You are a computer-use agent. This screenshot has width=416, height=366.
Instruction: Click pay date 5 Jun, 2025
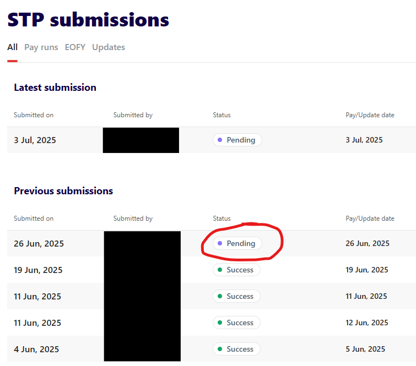[x=365, y=349]
